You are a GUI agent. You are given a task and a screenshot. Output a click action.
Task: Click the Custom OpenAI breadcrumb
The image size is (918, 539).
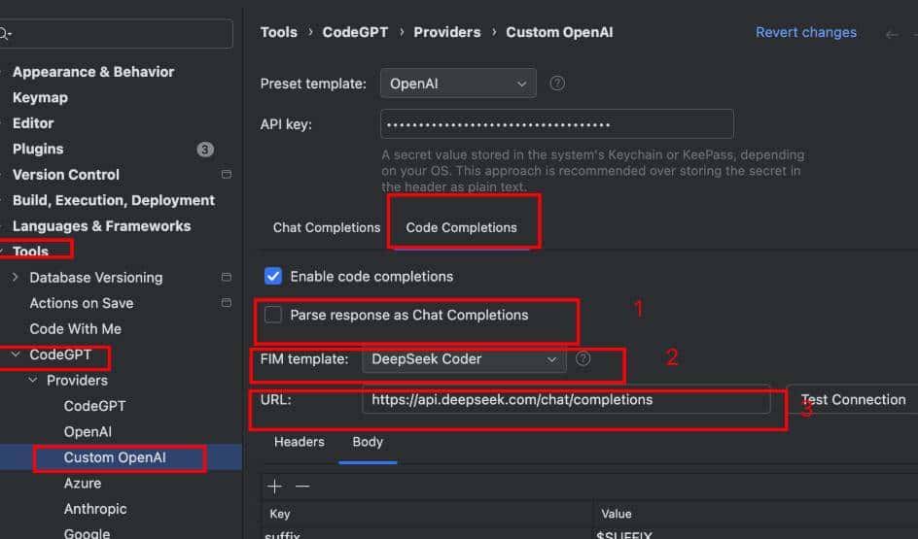tap(559, 32)
